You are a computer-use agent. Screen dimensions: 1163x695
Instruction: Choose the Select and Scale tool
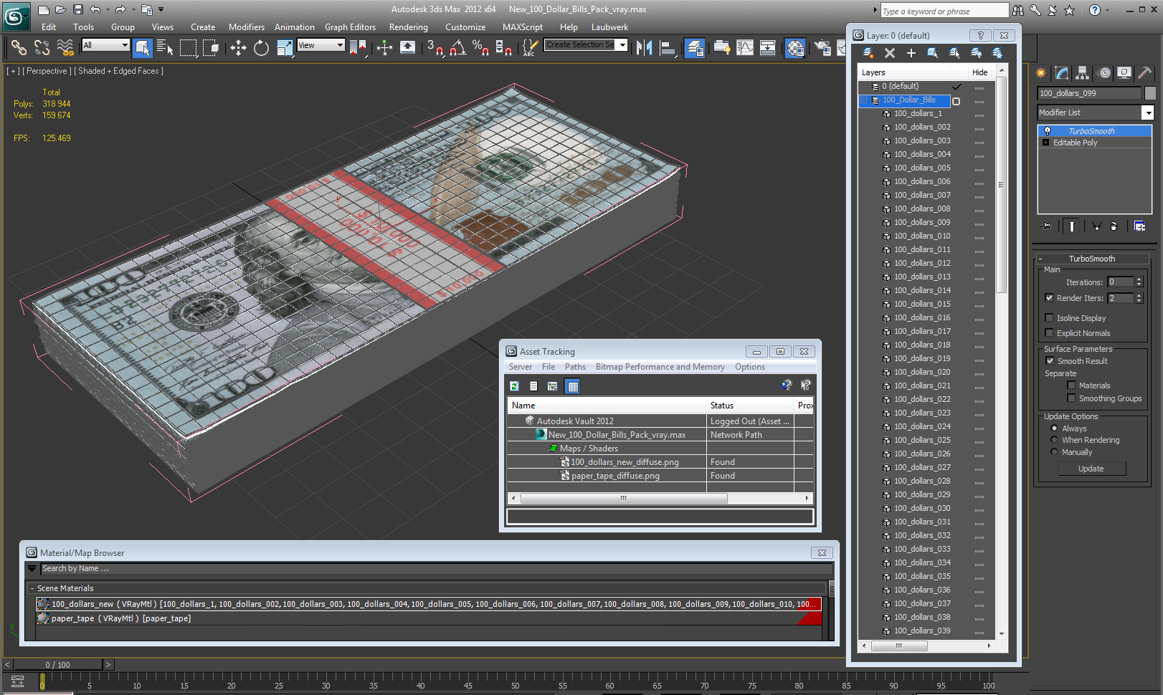coord(285,48)
